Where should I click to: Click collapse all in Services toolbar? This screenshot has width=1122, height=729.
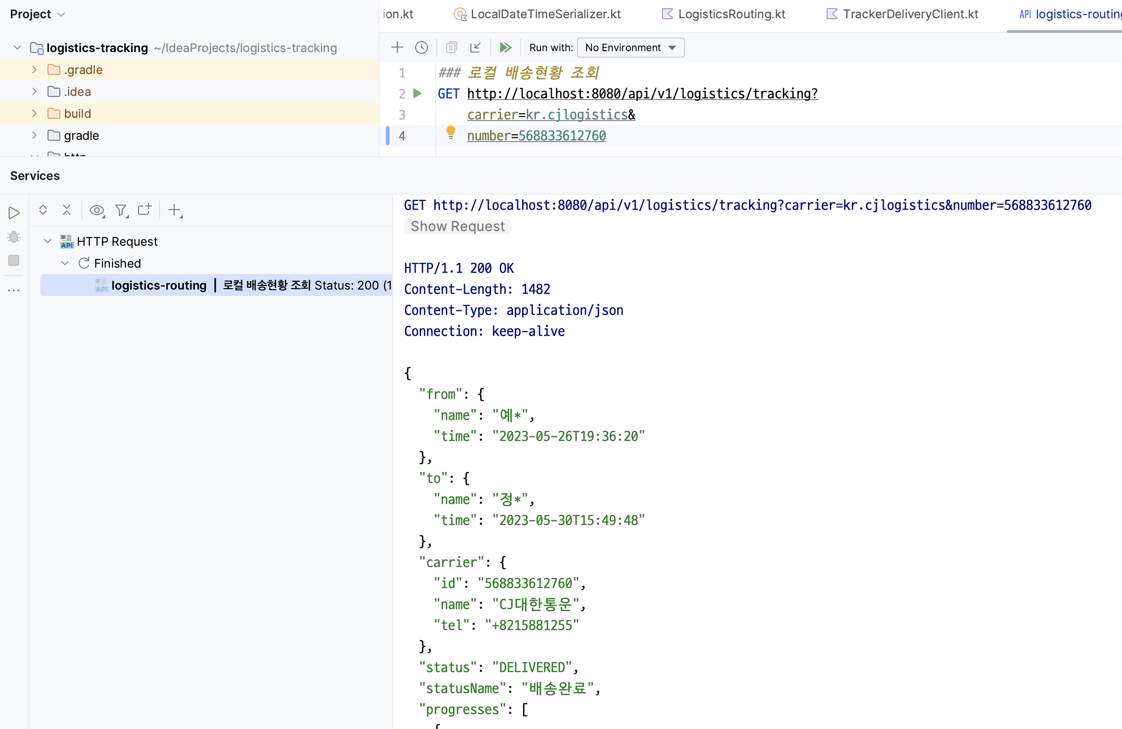tap(66, 210)
